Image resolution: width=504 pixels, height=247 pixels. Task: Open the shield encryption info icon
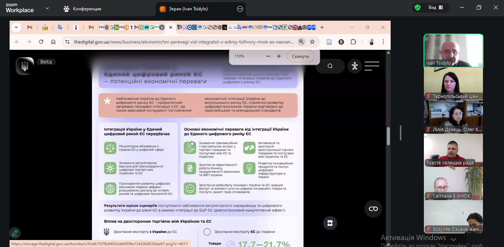418,8
